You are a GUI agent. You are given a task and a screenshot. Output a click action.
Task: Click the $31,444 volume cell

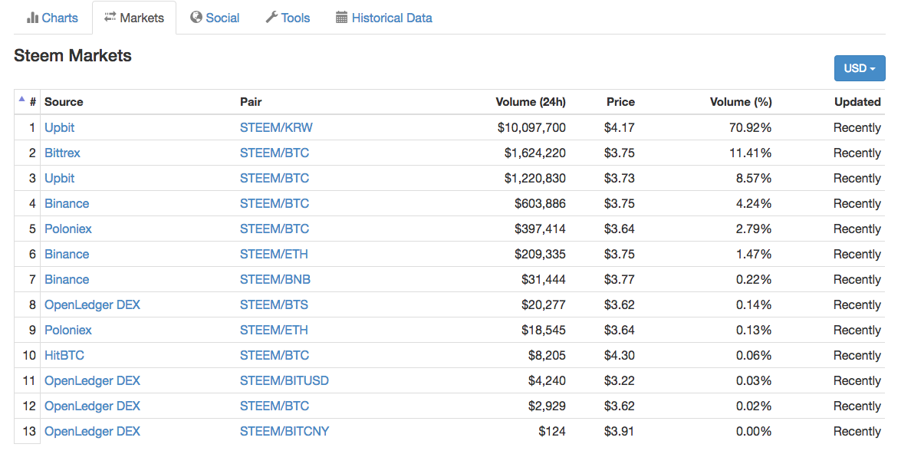544,279
